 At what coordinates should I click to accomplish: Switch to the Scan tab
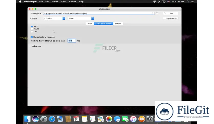point(90,24)
